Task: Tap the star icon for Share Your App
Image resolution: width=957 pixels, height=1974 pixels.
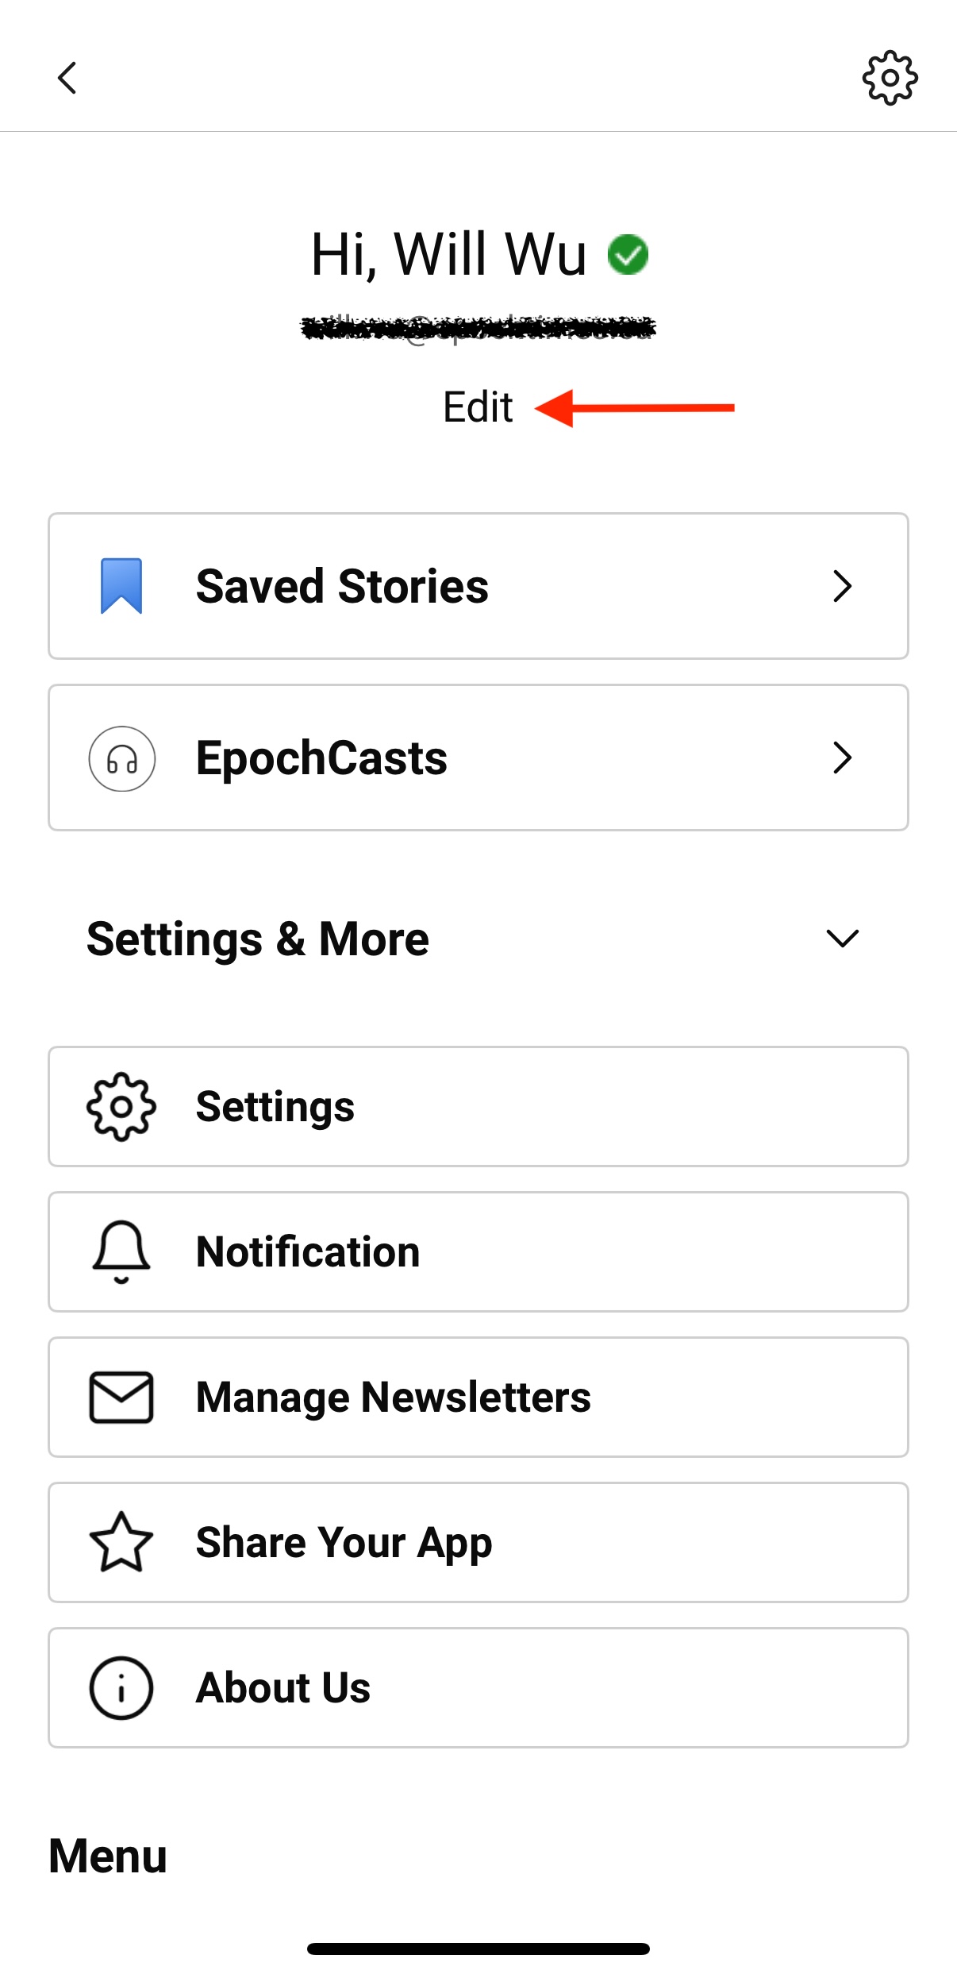Action: pyautogui.click(x=121, y=1542)
